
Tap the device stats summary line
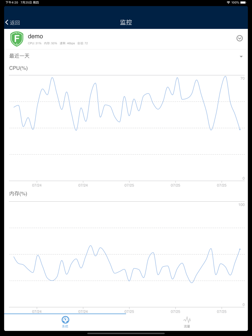(x=58, y=43)
